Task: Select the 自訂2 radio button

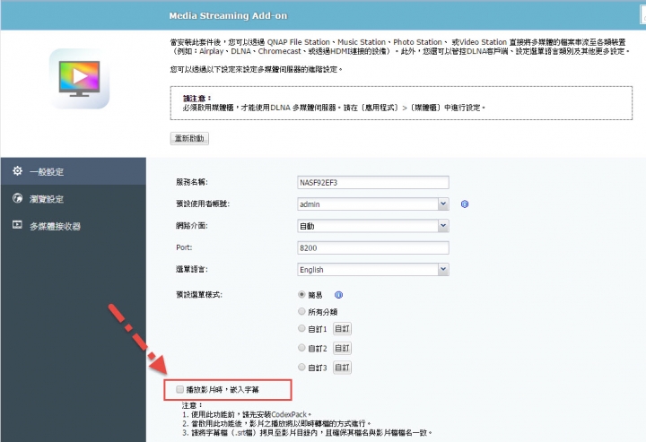Action: coord(301,348)
